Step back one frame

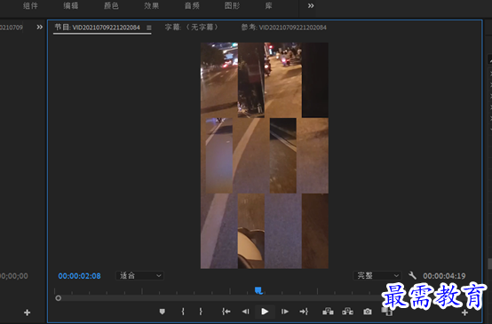click(x=245, y=312)
